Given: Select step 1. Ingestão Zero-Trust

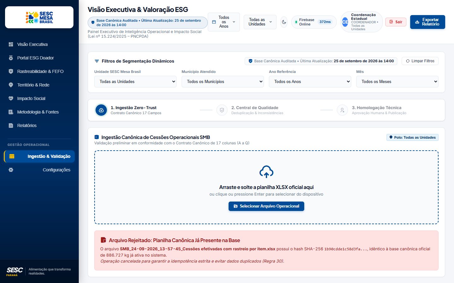Looking at the screenshot, I should 128,110.
